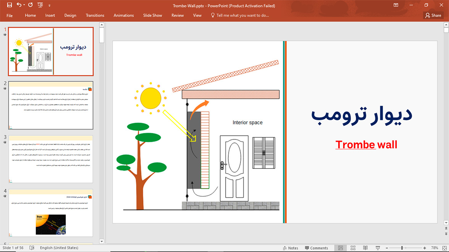
Task: Restore down the PowerPoint window
Action: click(x=426, y=5)
